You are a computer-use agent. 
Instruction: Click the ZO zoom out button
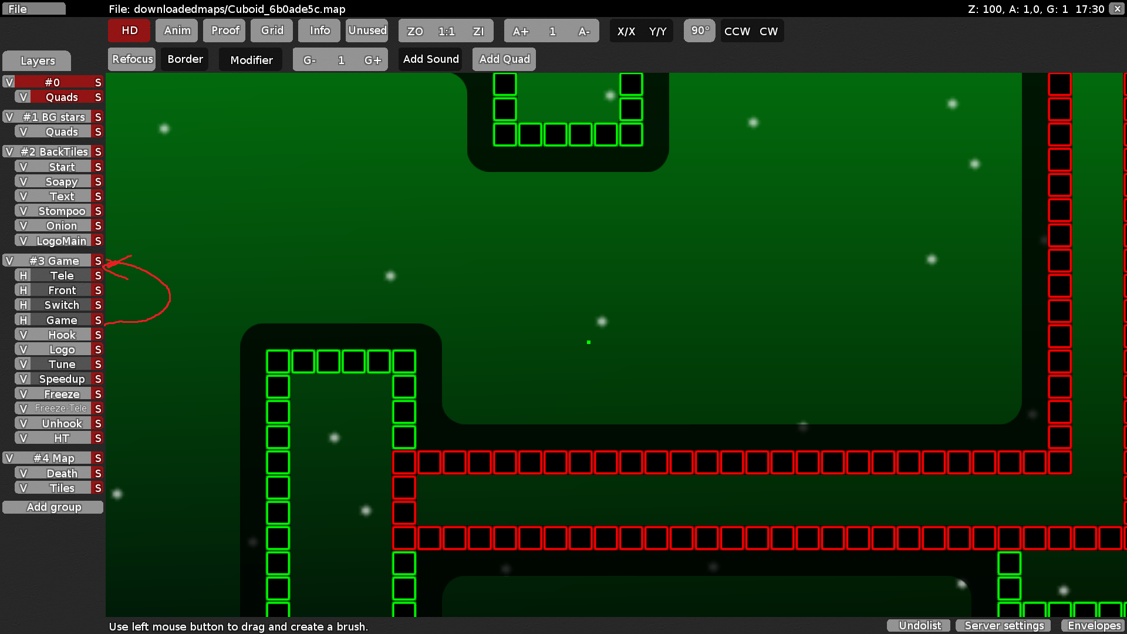coord(415,31)
